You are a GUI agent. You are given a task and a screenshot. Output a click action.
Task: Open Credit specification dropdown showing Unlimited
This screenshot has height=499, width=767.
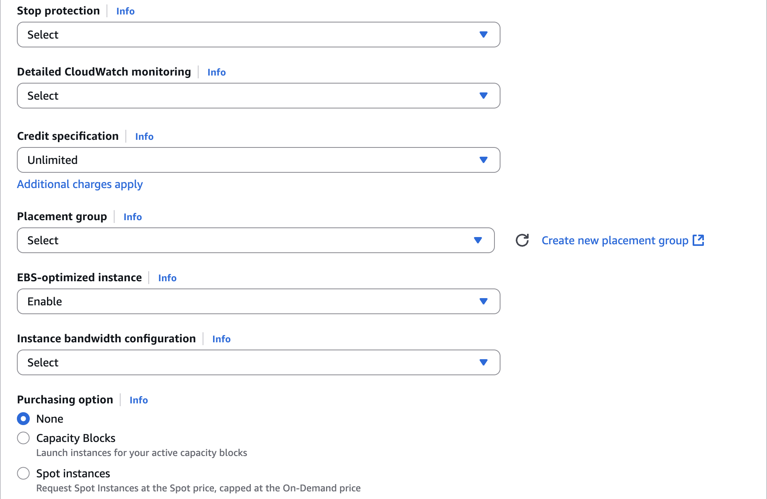tap(258, 160)
